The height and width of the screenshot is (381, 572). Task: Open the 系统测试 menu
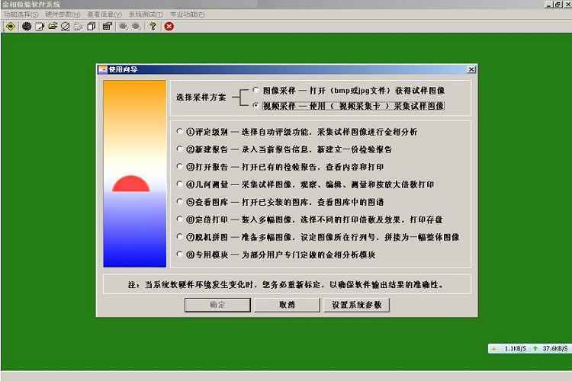145,14
